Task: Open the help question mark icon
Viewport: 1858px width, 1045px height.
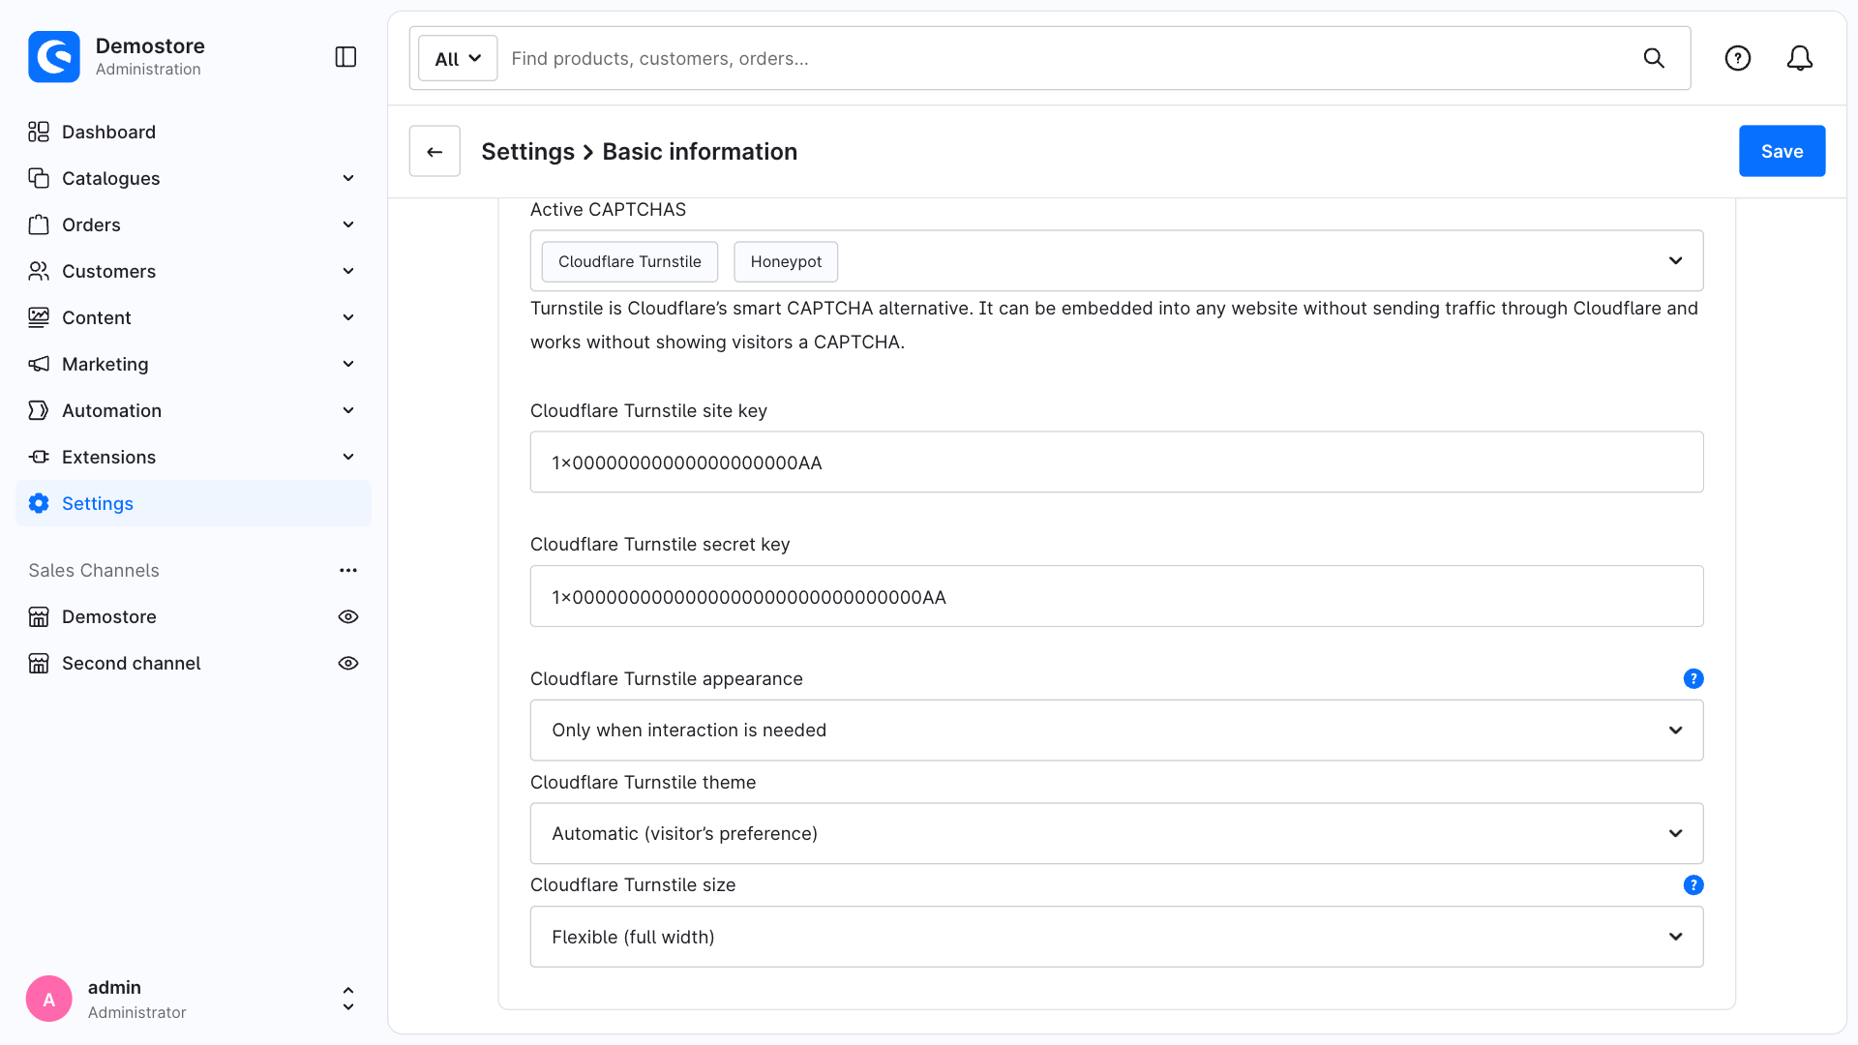Action: coord(1738,58)
